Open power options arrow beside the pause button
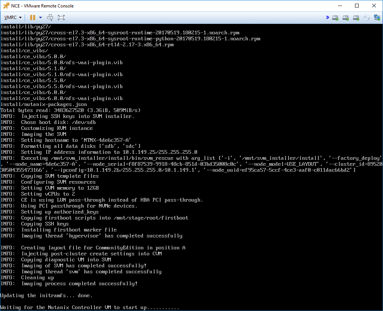This screenshot has width=383, height=311. pos(40,17)
